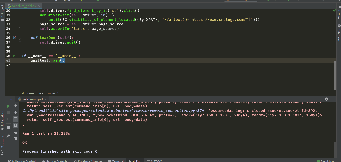Viewport: 341px width, 162px height.
Task: Collapse the tearDown method fold marker
Action: click(20, 38)
